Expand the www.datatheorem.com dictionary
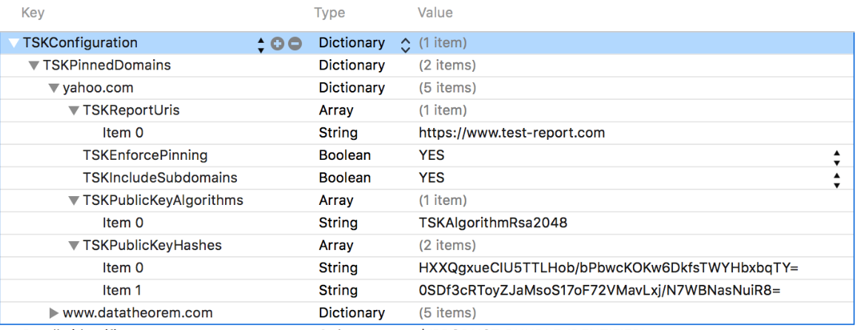 (x=53, y=313)
